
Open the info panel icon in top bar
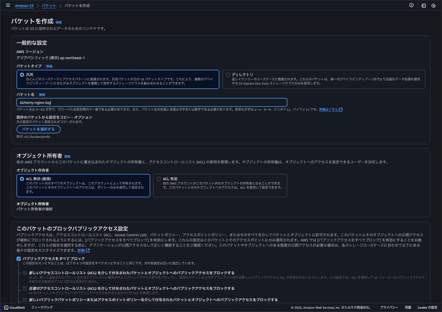tap(411, 5)
